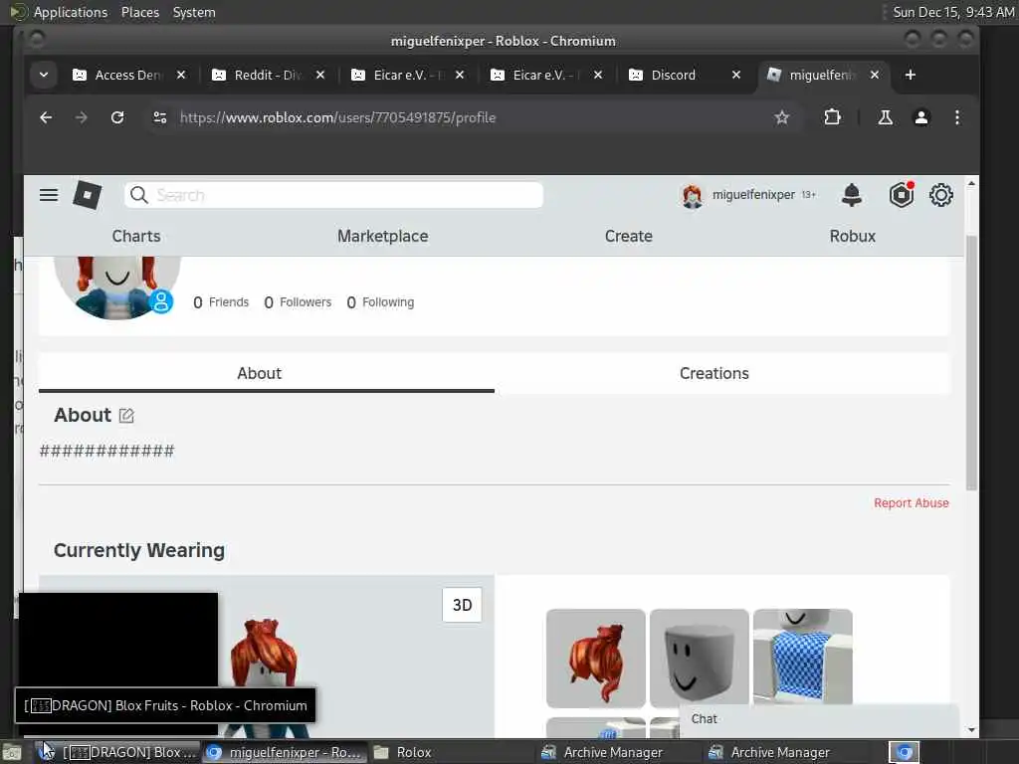Image resolution: width=1019 pixels, height=764 pixels.
Task: Open the blue checkered shirt thumbnail
Action: [x=803, y=657]
